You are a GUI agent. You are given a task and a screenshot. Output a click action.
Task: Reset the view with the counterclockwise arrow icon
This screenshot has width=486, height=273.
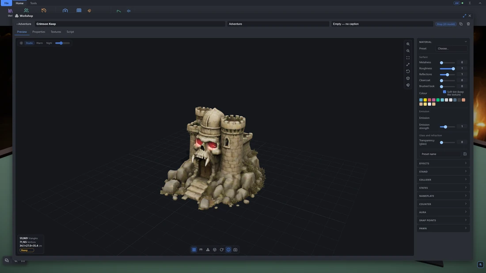(x=408, y=71)
